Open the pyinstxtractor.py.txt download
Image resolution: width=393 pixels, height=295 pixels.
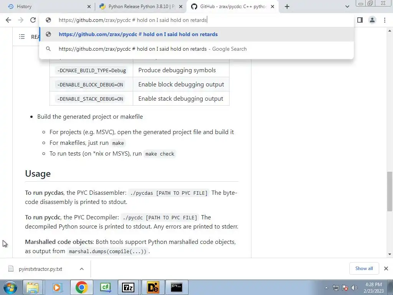pos(40,269)
